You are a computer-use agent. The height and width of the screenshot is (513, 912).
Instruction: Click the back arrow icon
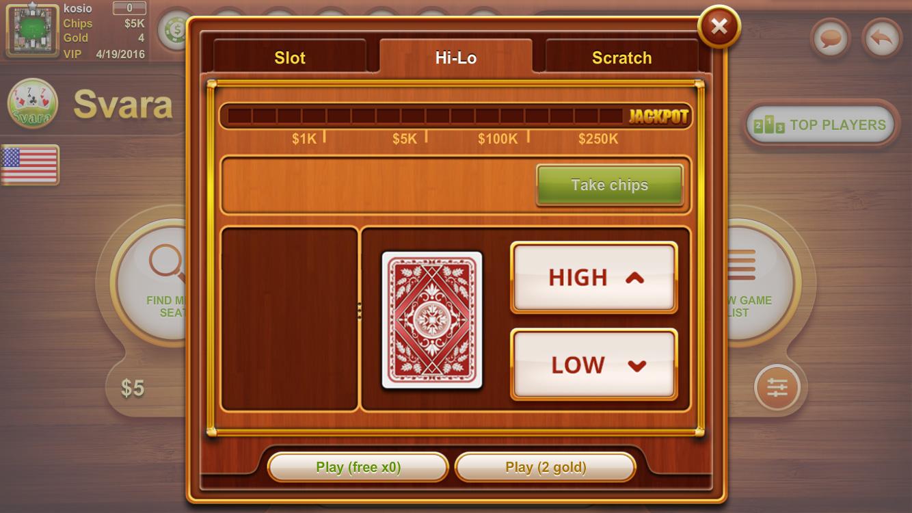[882, 39]
